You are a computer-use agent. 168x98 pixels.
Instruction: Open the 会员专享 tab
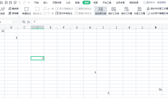click(120, 2)
